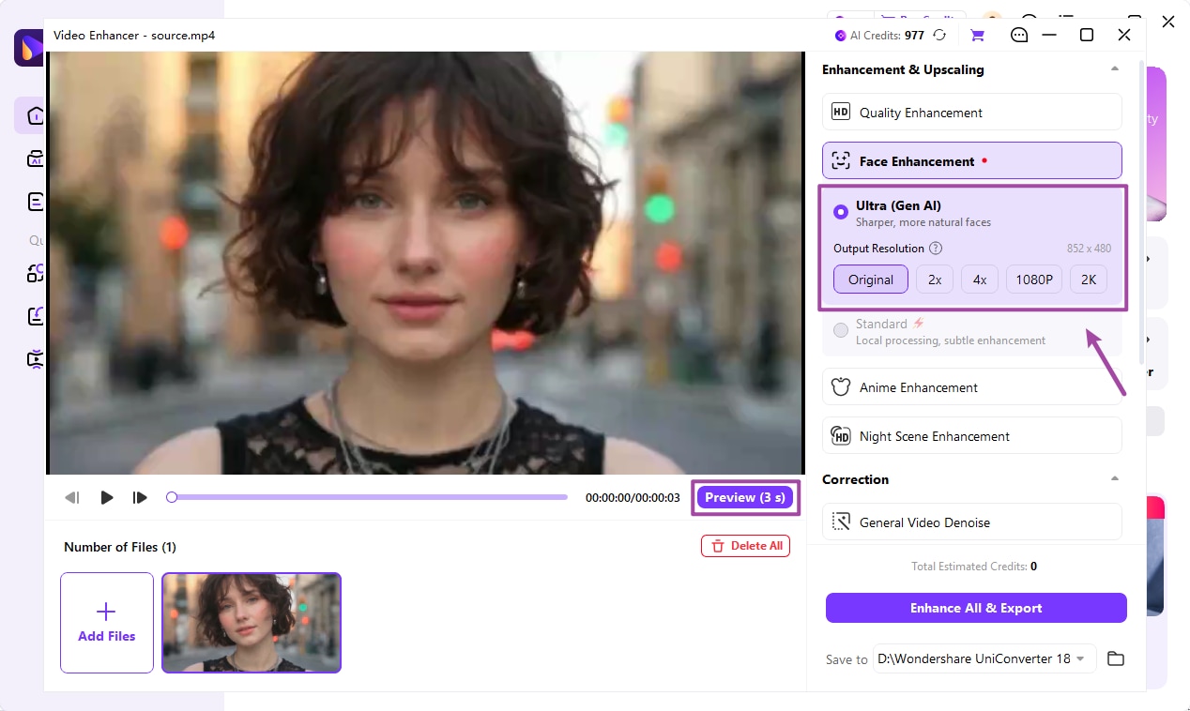The width and height of the screenshot is (1190, 711).
Task: Click the Delete All button
Action: 745,546
